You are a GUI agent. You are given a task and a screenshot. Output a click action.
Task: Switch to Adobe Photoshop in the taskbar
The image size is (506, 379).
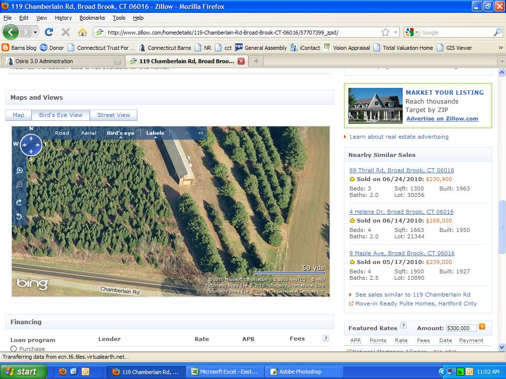(303, 372)
